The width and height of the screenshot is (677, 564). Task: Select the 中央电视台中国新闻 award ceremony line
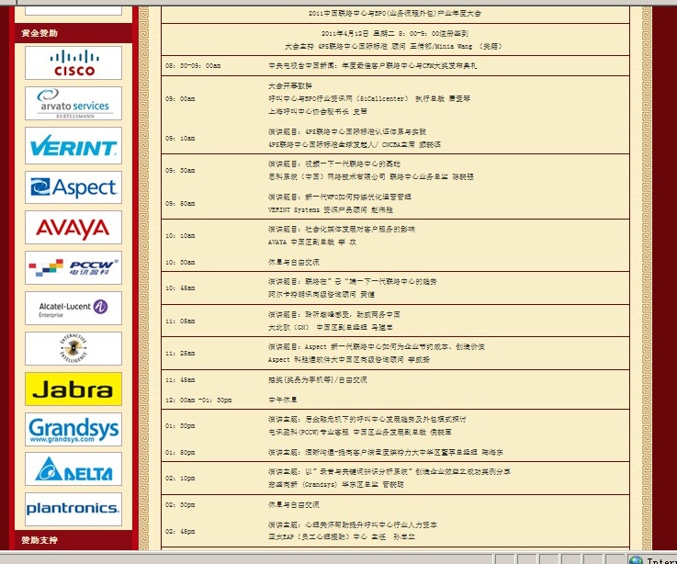(x=373, y=65)
